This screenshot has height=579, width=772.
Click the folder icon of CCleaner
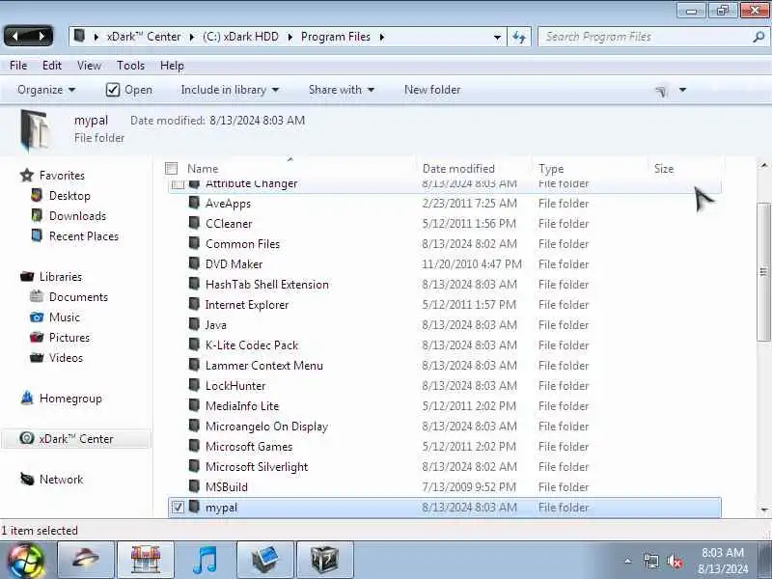pyautogui.click(x=195, y=223)
